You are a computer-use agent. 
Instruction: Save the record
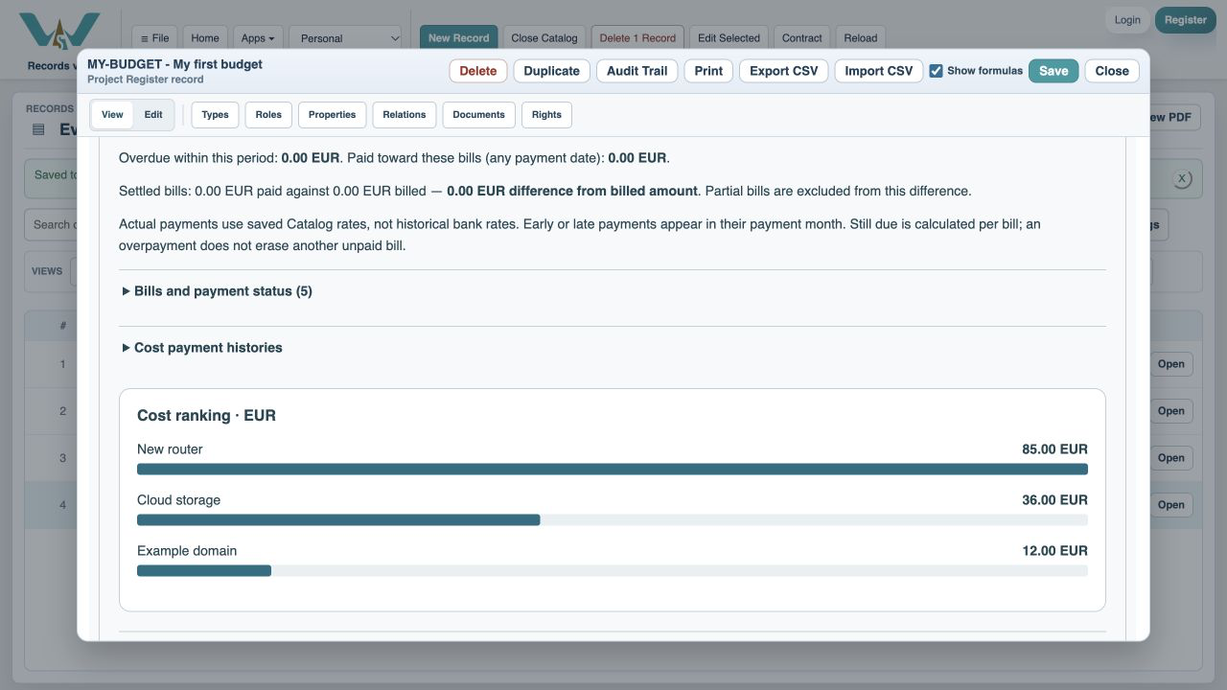point(1053,71)
